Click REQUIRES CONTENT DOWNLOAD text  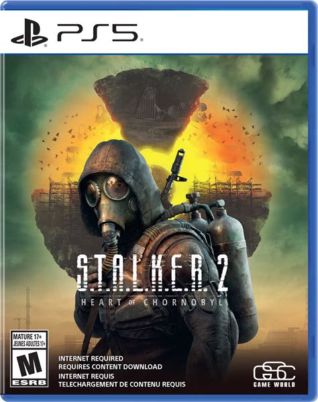click(110, 366)
